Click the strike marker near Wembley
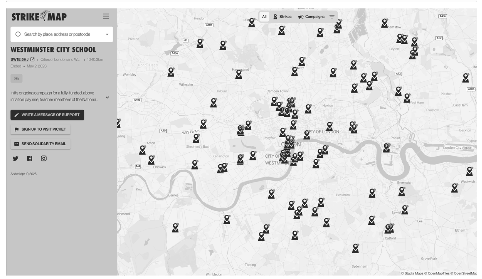Screen dimensions: 482x279 (x=171, y=72)
